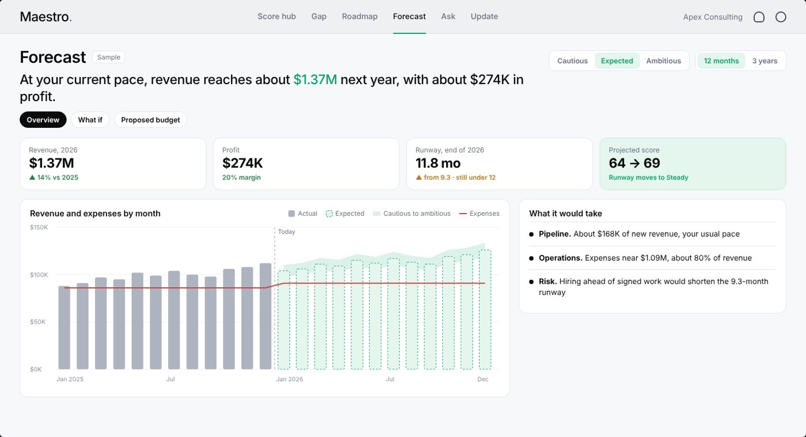The image size is (806, 437).
Task: Click the 'Jan 2026' axis label
Action: [x=290, y=379]
